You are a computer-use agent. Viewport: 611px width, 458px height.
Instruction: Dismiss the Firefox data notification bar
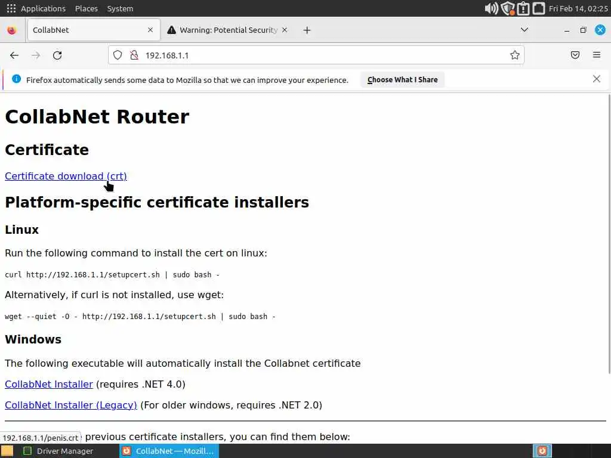click(x=597, y=79)
